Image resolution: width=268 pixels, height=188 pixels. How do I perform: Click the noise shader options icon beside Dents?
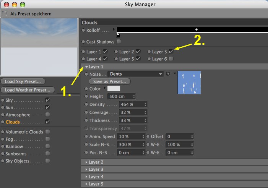pos(168,74)
